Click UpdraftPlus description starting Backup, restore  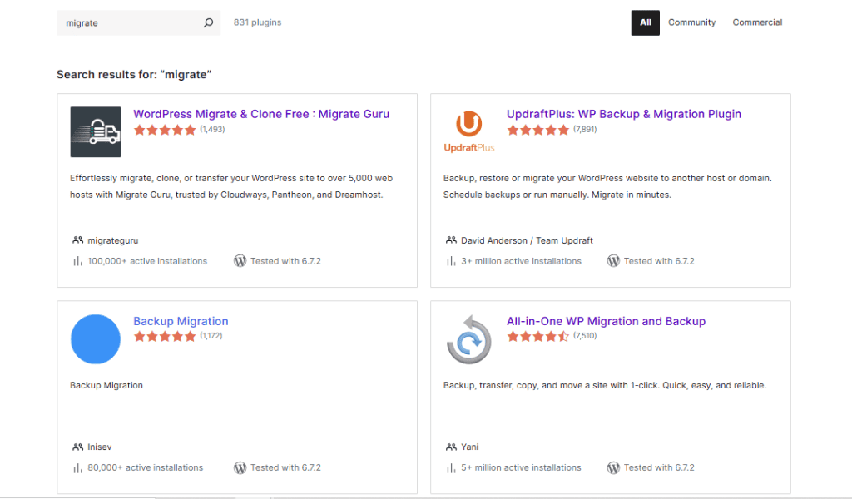click(607, 186)
